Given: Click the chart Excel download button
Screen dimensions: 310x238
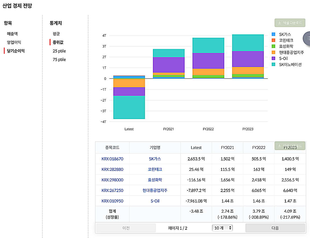Looking at the screenshot, I should point(290,23).
